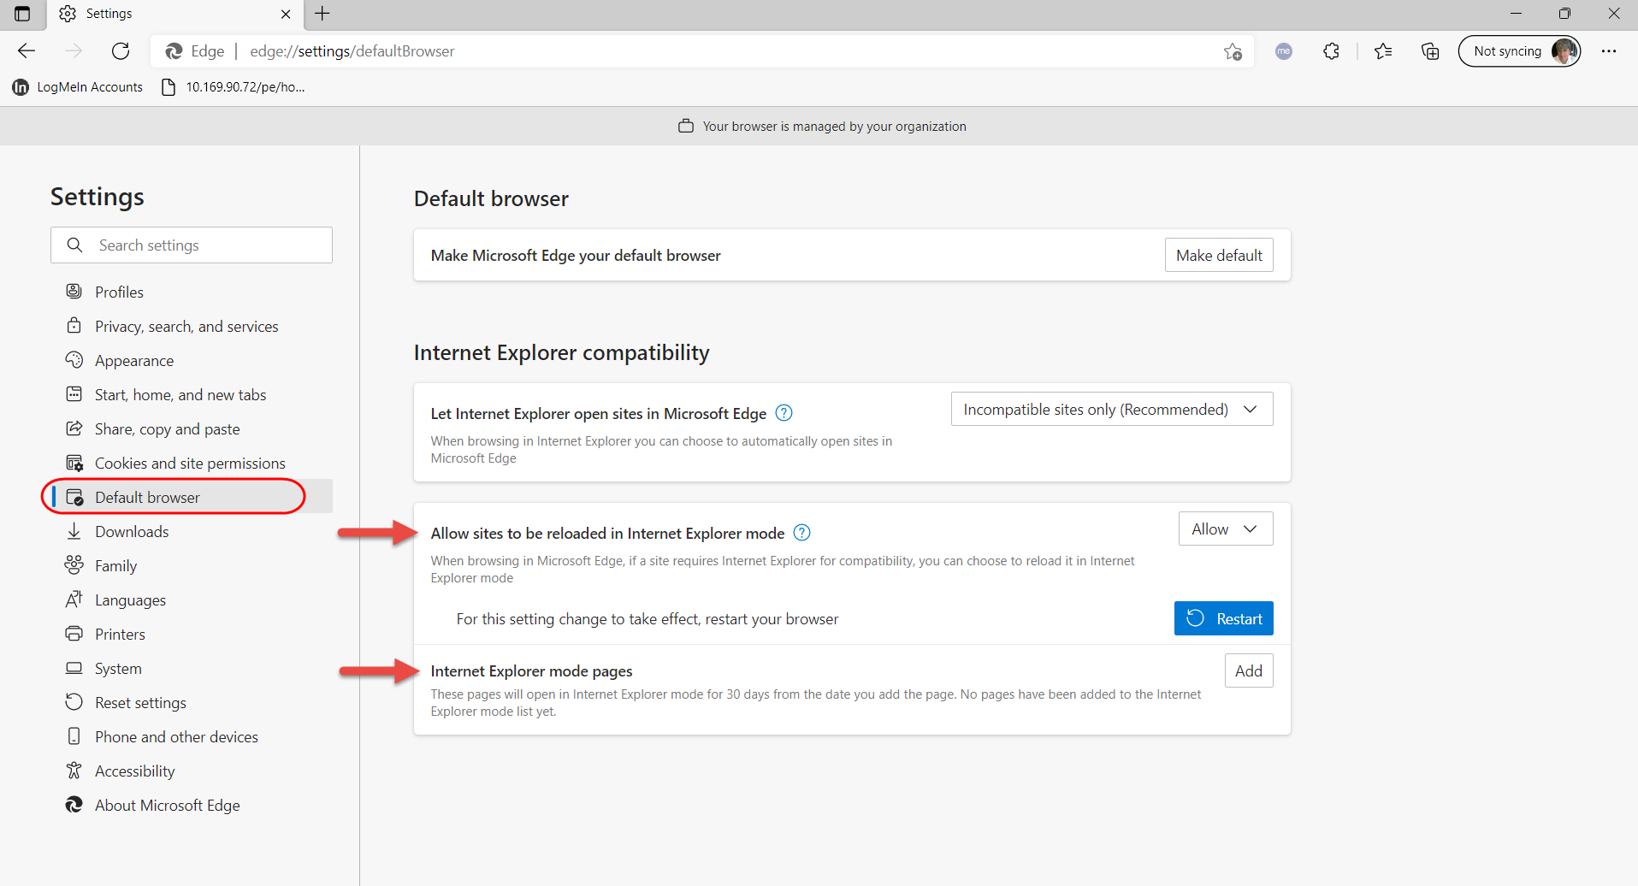Click the blue Restart button
The height and width of the screenshot is (886, 1638).
click(x=1224, y=618)
